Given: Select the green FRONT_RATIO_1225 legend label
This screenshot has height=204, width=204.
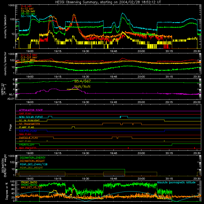Looking at the screenshot, I should [x=33, y=185].
